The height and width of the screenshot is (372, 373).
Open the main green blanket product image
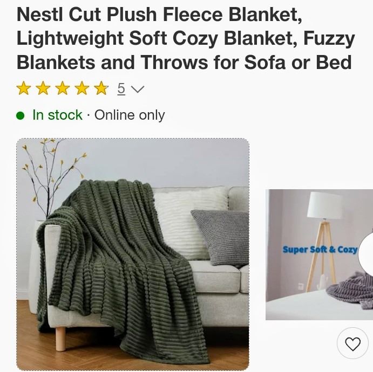133,254
